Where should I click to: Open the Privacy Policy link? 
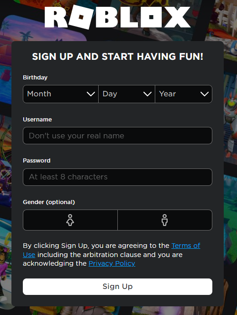click(112, 263)
